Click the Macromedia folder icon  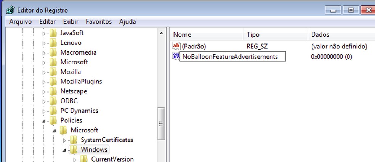[53, 52]
